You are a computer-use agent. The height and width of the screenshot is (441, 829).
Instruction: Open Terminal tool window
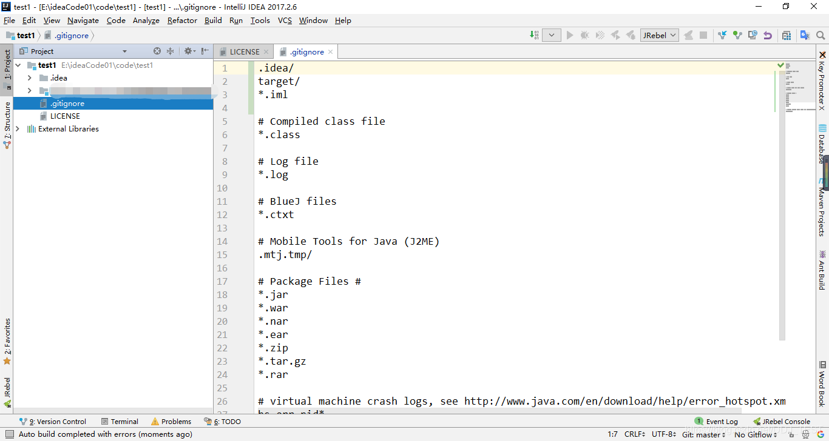[x=120, y=422]
